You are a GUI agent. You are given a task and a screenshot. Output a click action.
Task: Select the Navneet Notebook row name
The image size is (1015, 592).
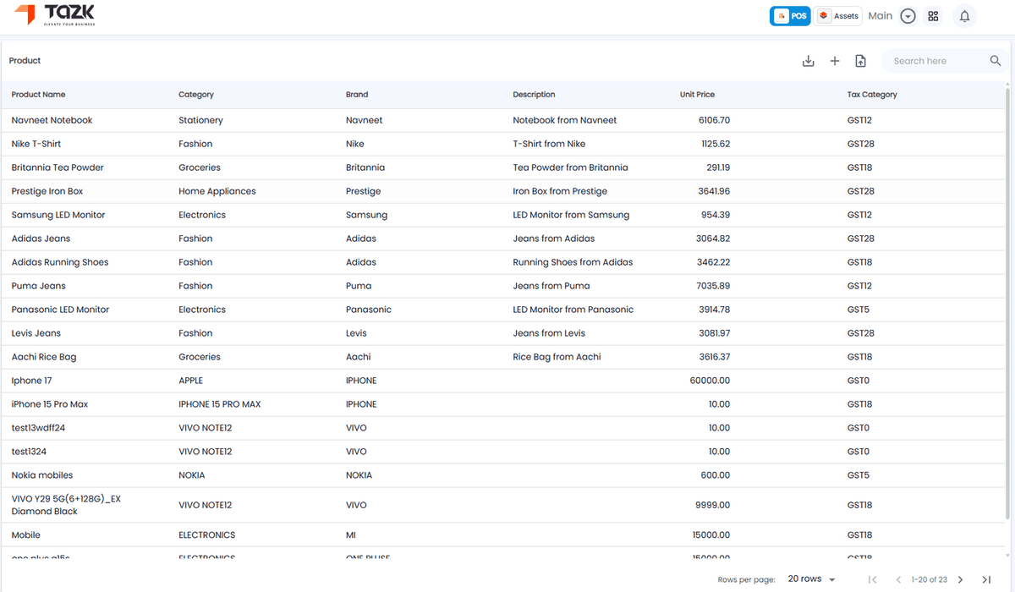(x=52, y=120)
